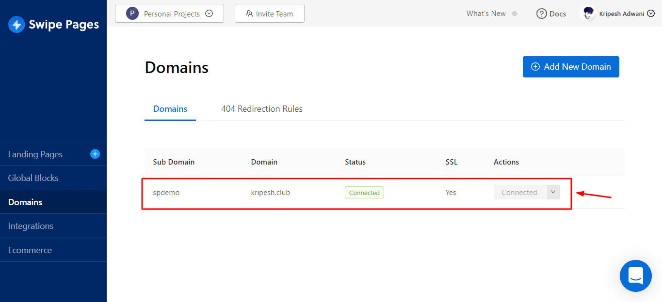Open the chat support widget
662x302 pixels.
point(635,276)
